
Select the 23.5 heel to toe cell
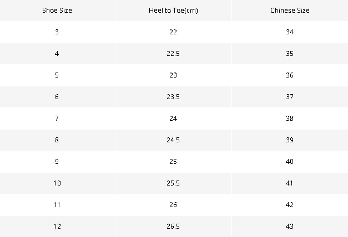coord(173,97)
